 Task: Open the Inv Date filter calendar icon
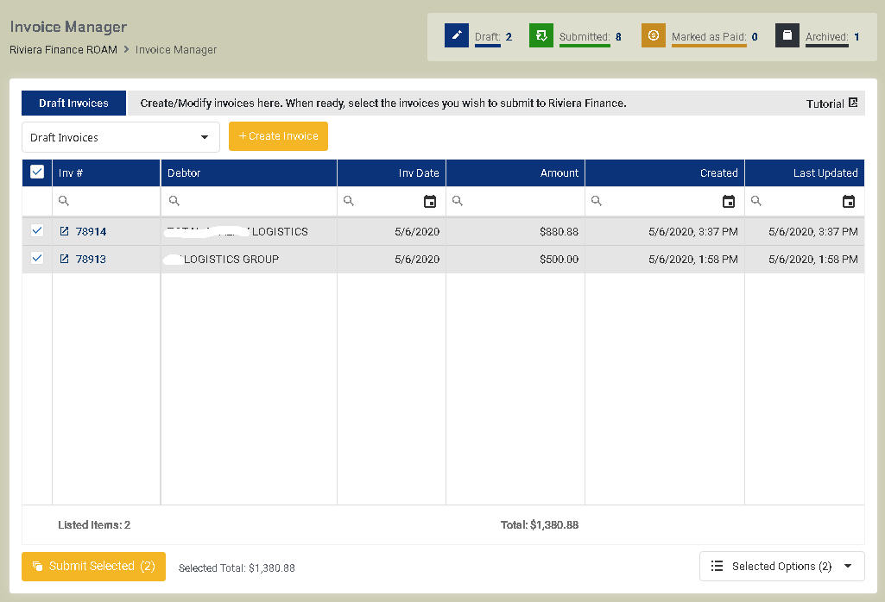point(430,202)
